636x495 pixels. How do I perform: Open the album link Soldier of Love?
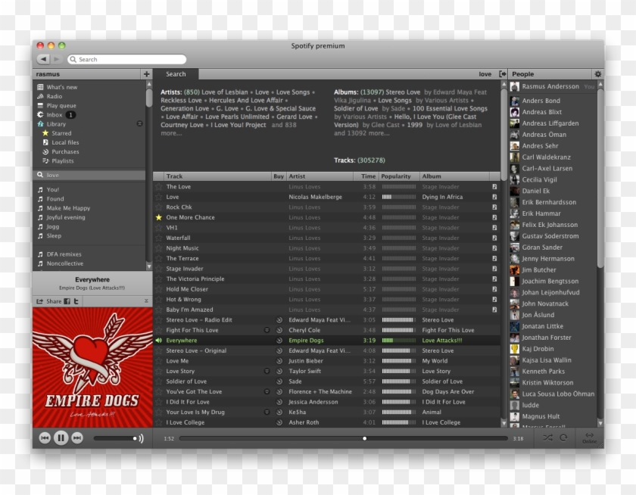tap(356, 108)
